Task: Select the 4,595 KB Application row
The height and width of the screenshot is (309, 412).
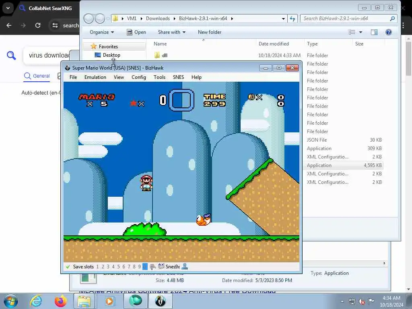Action: 343,165
